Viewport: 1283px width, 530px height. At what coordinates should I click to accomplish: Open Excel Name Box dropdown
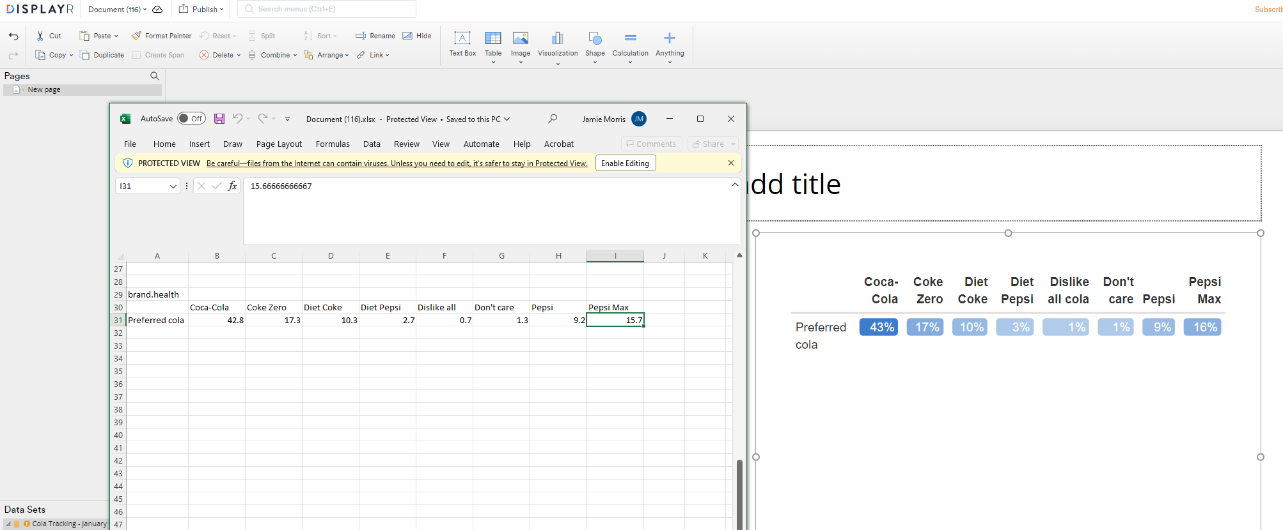[173, 186]
